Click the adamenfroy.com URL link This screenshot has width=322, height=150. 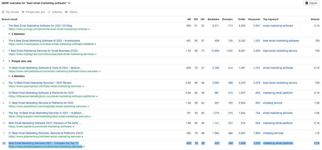(45, 137)
